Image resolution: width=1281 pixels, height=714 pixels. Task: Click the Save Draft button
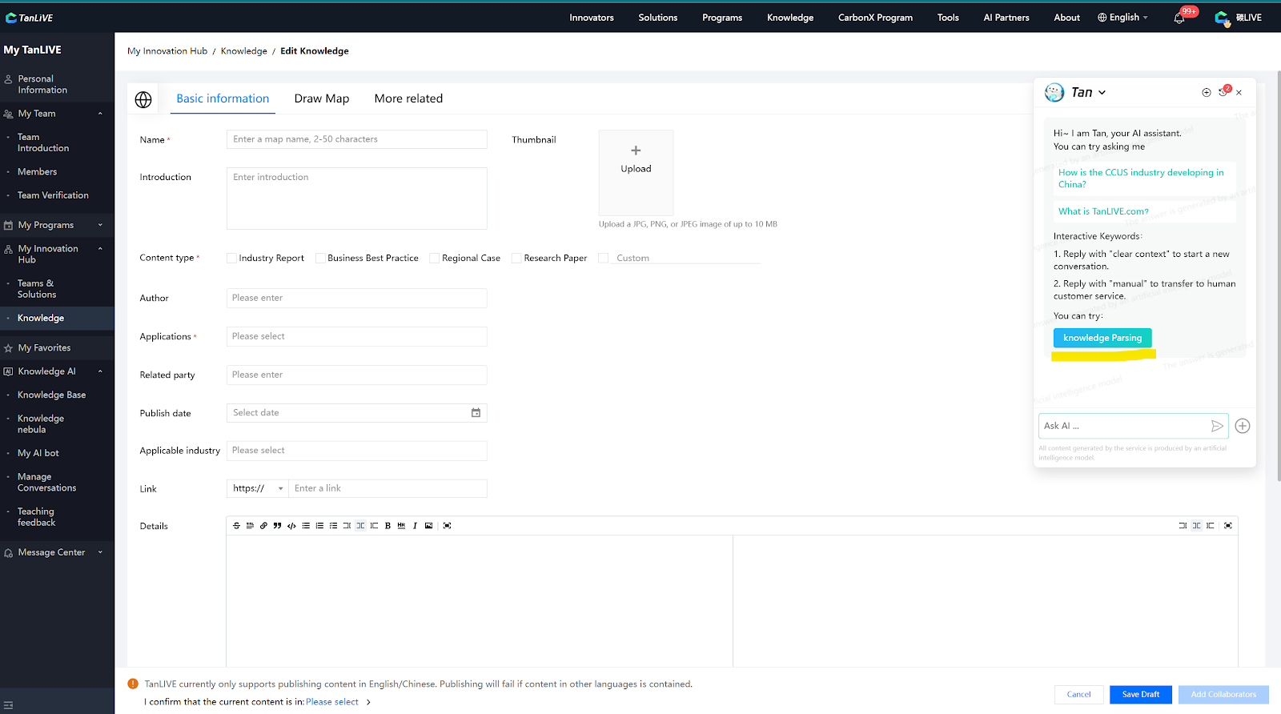[x=1140, y=695]
